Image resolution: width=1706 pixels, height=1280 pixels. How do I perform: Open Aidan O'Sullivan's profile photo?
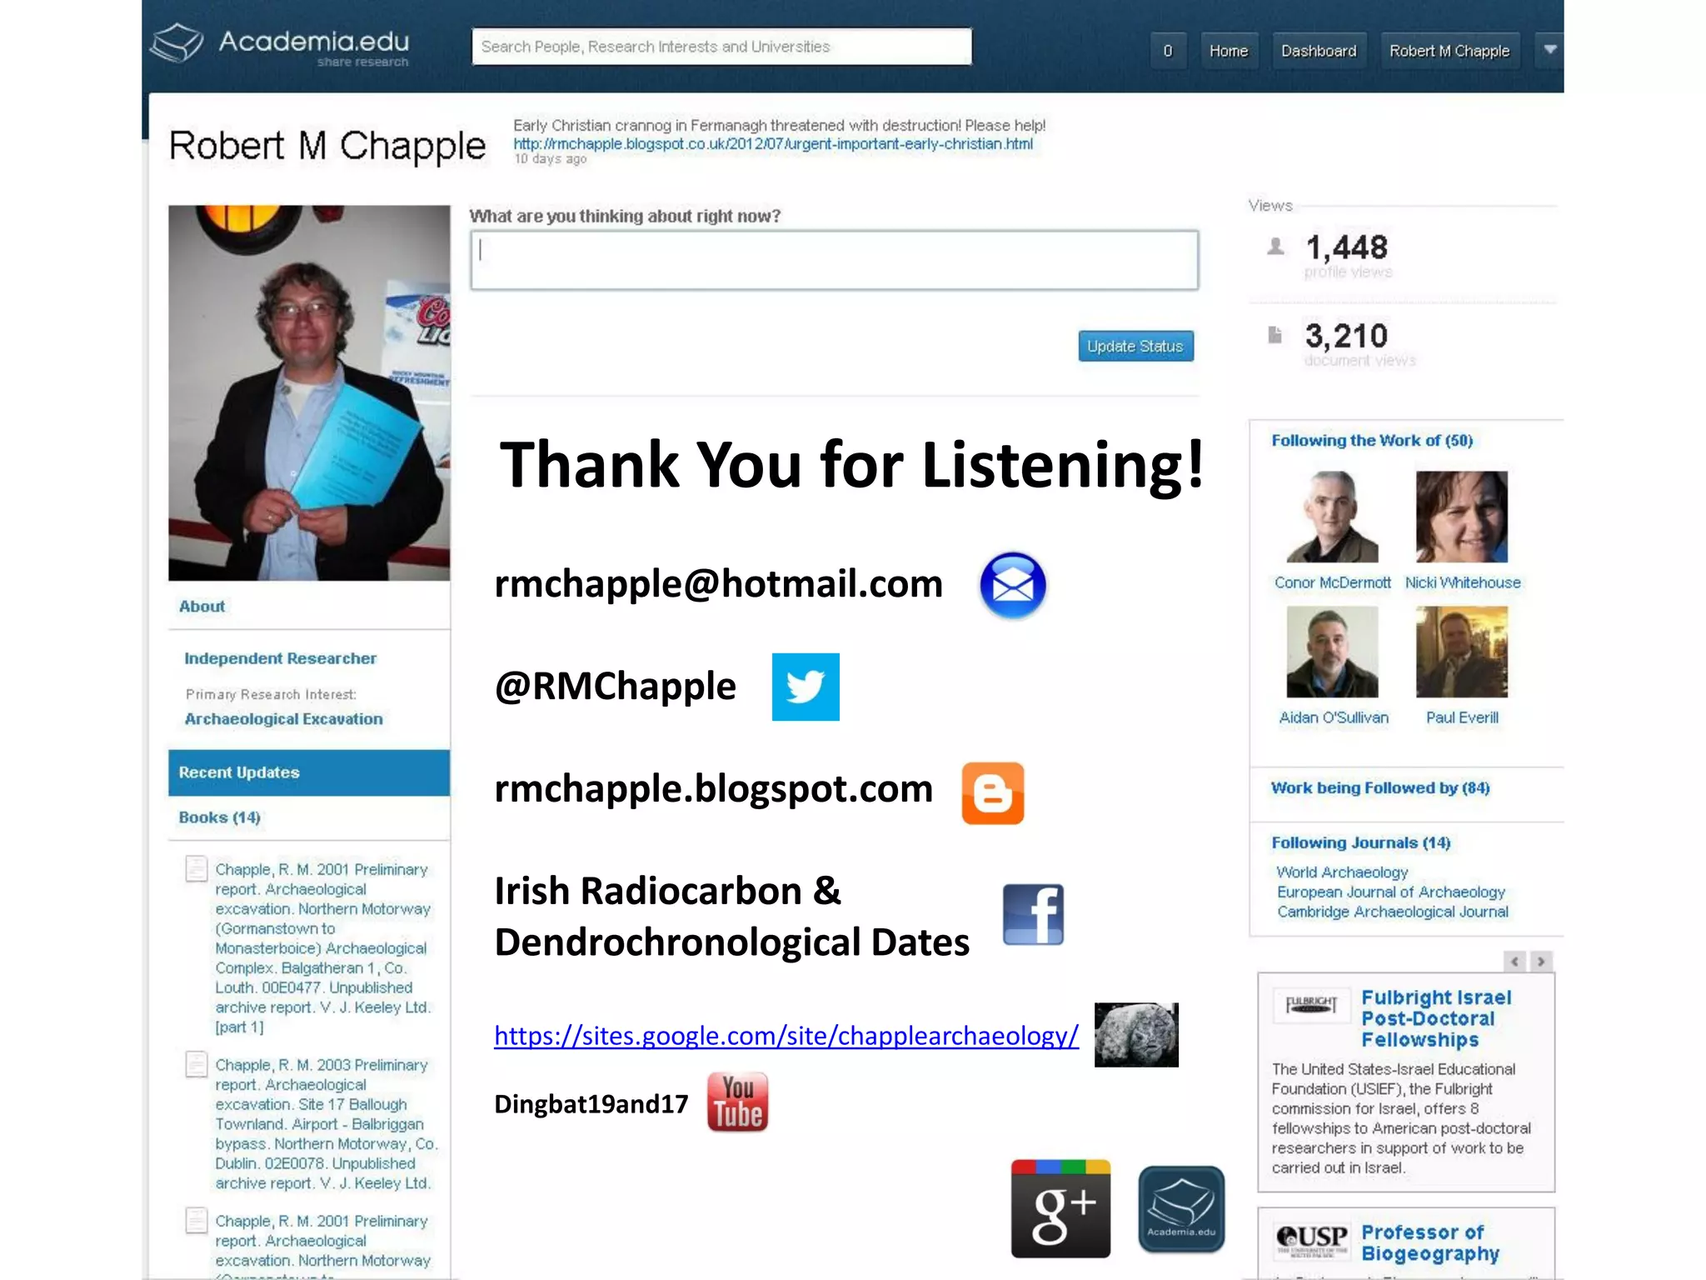click(x=1332, y=652)
